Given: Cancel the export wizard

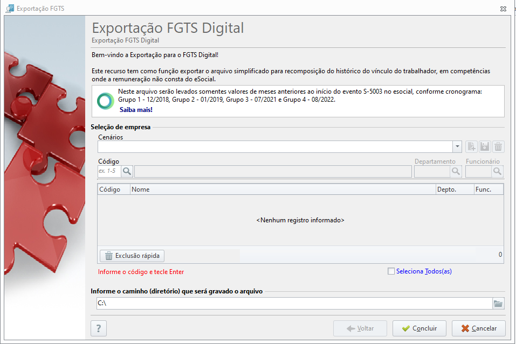Looking at the screenshot, I should pos(478,328).
